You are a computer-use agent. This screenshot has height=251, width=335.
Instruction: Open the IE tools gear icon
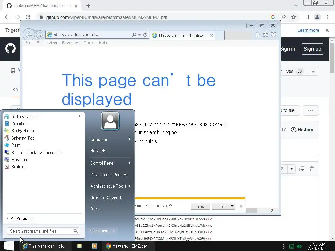coord(273,35)
